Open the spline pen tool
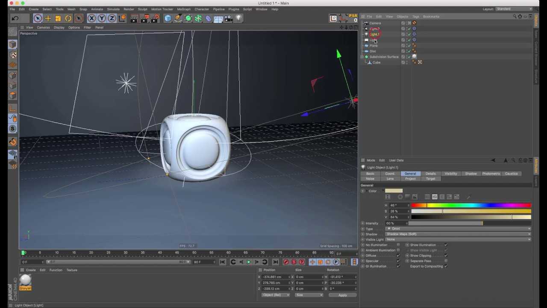This screenshot has width=547, height=308. coord(178,18)
